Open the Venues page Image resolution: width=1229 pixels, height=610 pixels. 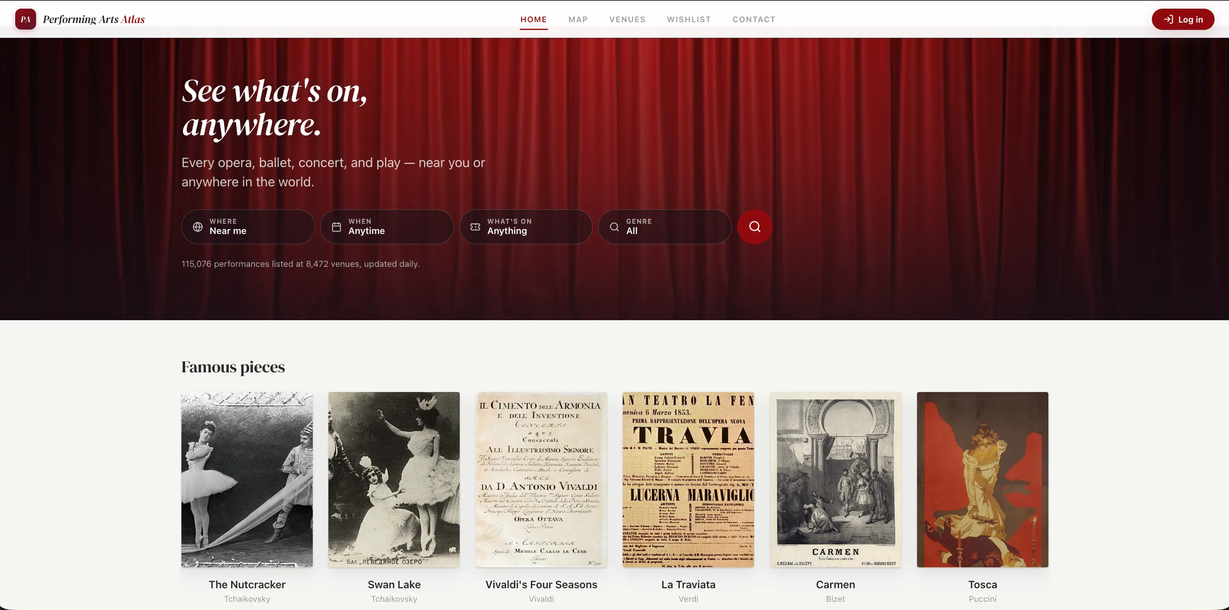(x=627, y=20)
